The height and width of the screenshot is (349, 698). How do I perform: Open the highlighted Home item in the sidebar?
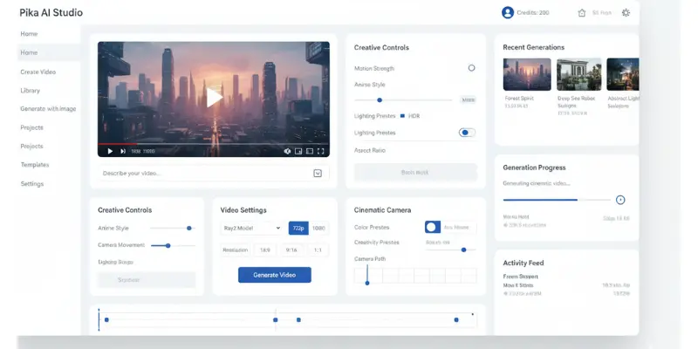point(48,52)
